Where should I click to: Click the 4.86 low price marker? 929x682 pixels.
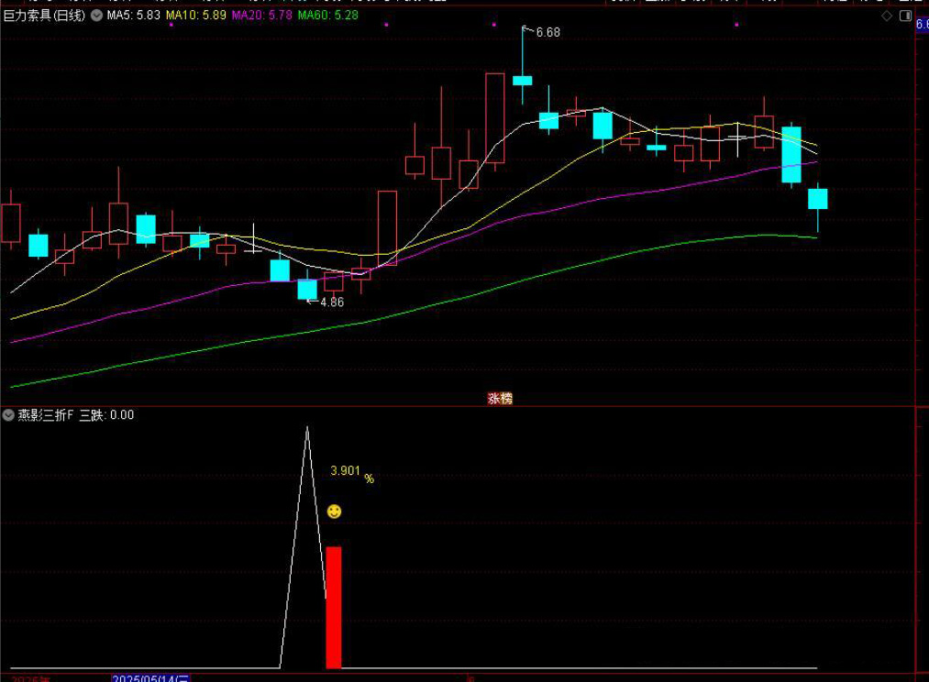pyautogui.click(x=331, y=302)
